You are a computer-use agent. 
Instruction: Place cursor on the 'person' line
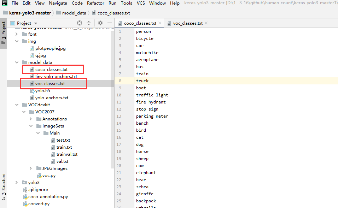[143, 31]
